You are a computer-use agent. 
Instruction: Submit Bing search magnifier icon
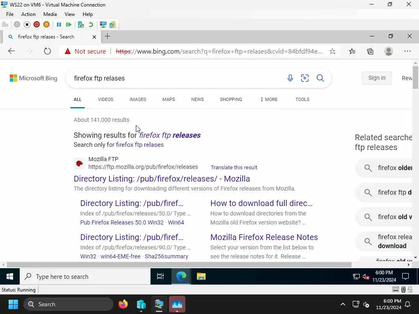320,78
